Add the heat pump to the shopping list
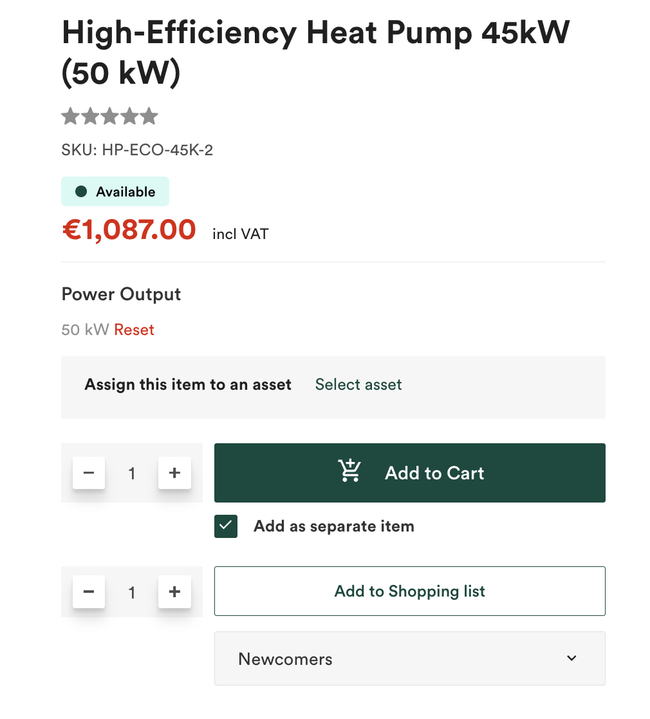 pyautogui.click(x=409, y=591)
